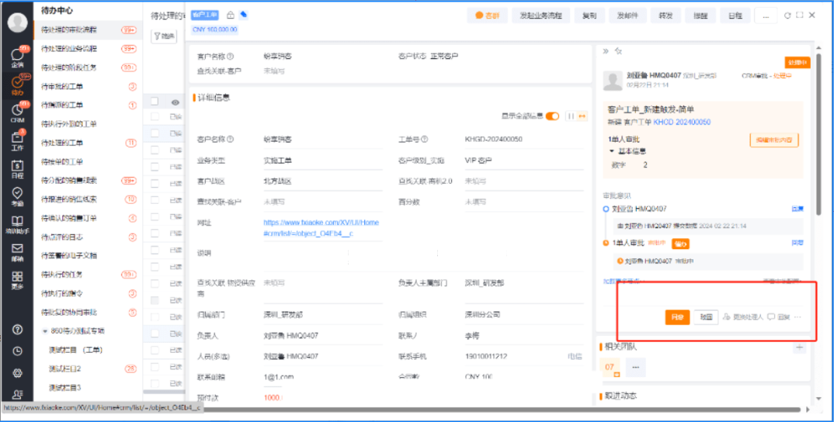
Task: Select 待执行的任务 in the list
Action: 88,275
